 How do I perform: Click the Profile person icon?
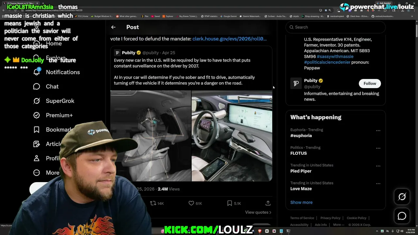[37, 158]
